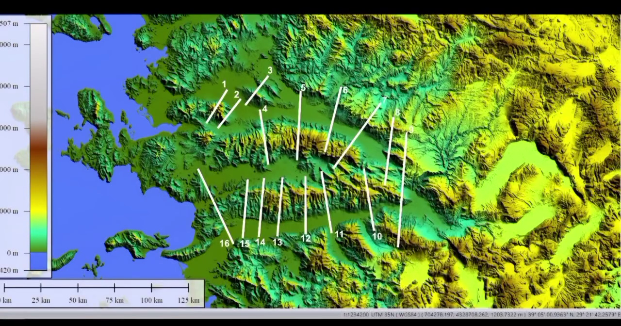
Task: Click the number label 11
Action: pos(339,234)
